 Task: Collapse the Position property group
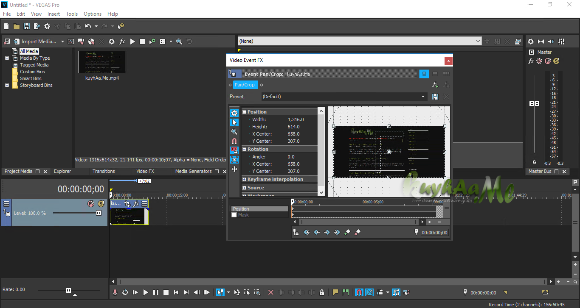(245, 112)
